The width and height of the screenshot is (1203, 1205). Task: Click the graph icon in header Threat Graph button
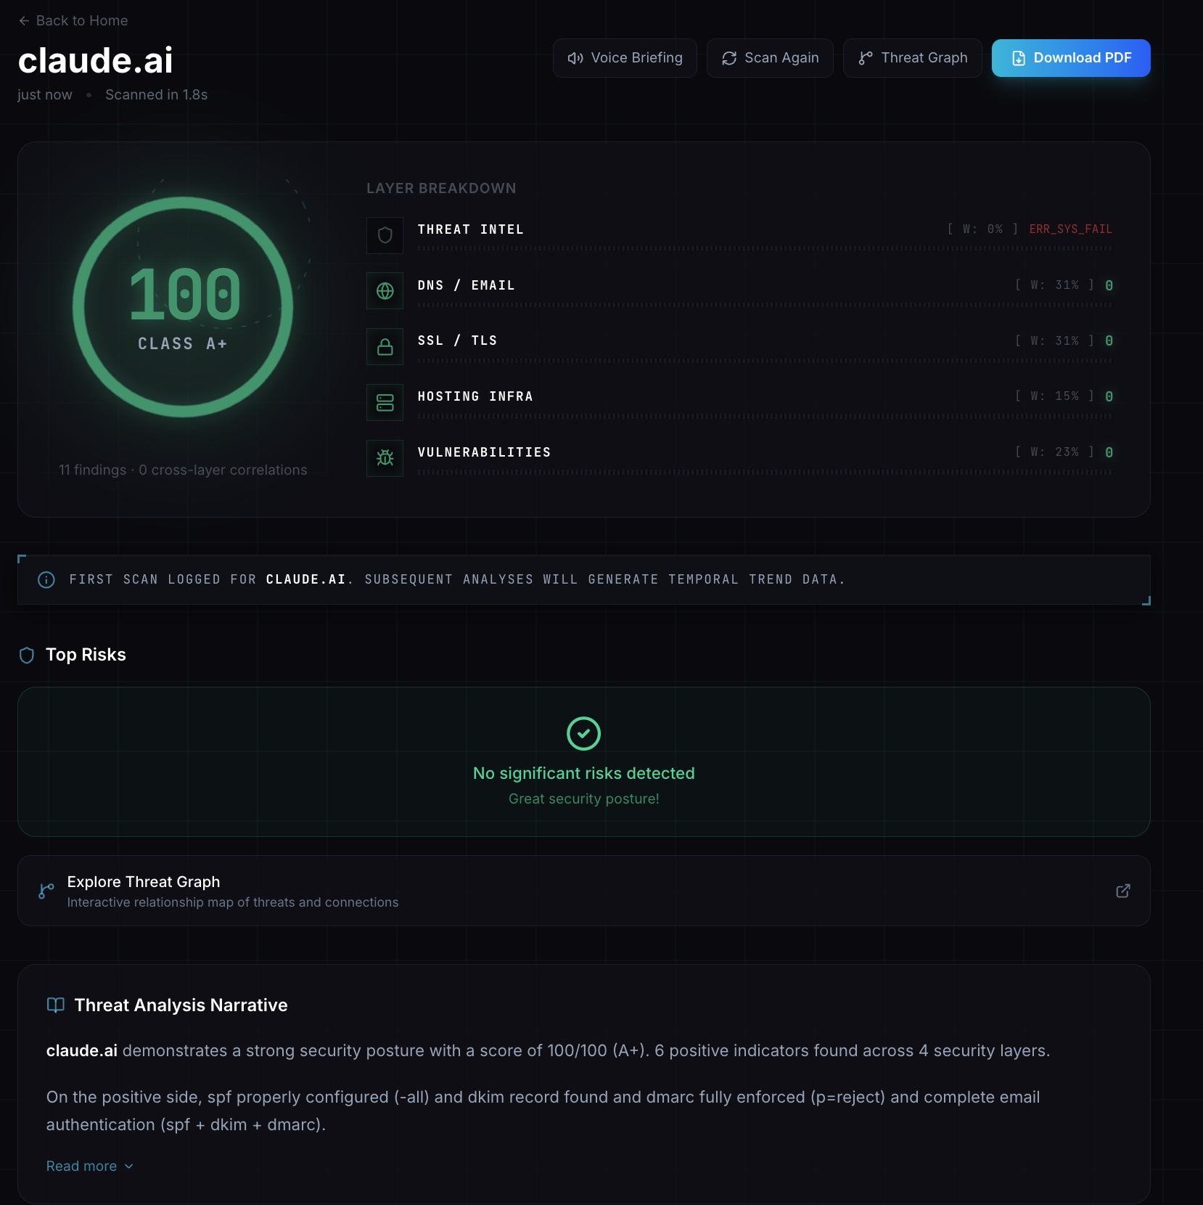coord(866,58)
